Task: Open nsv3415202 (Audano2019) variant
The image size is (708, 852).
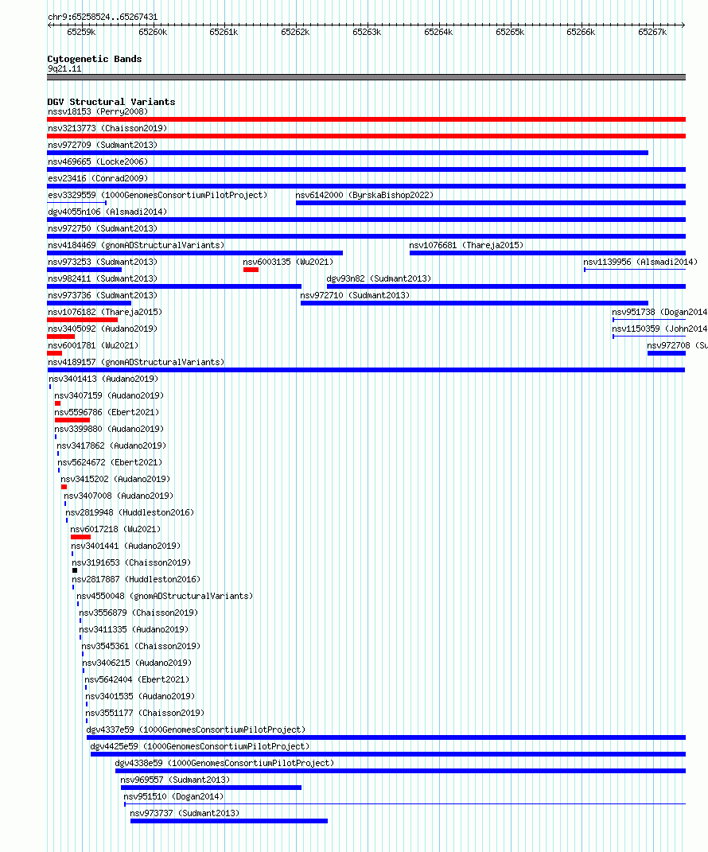Action: pos(115,479)
